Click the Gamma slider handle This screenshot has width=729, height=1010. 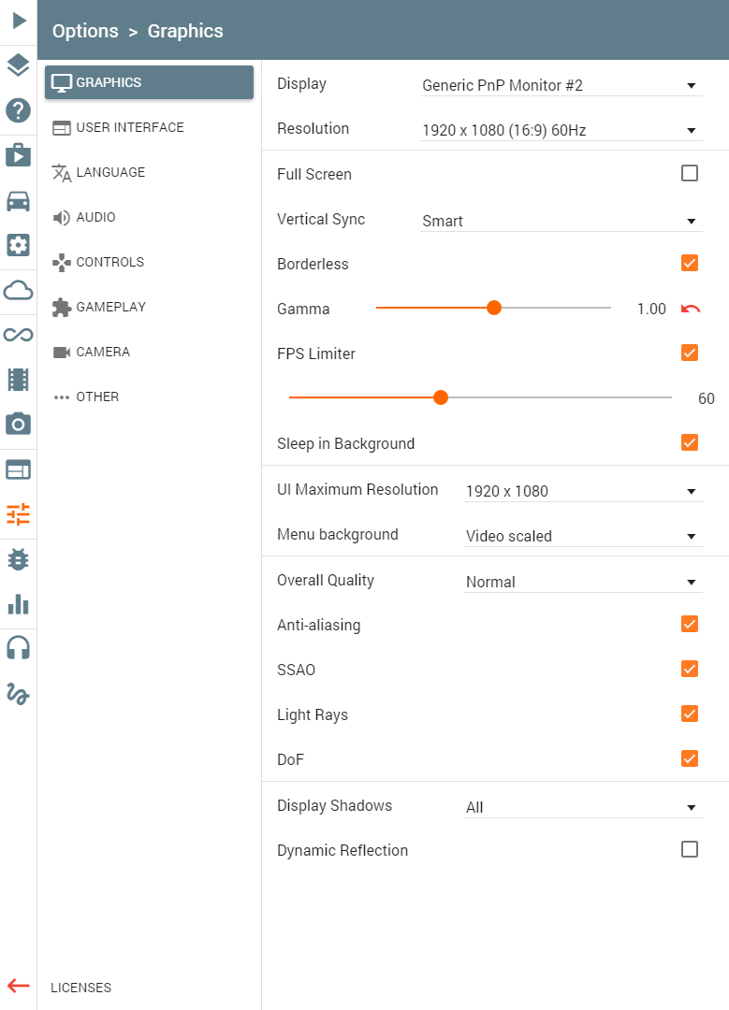(494, 308)
